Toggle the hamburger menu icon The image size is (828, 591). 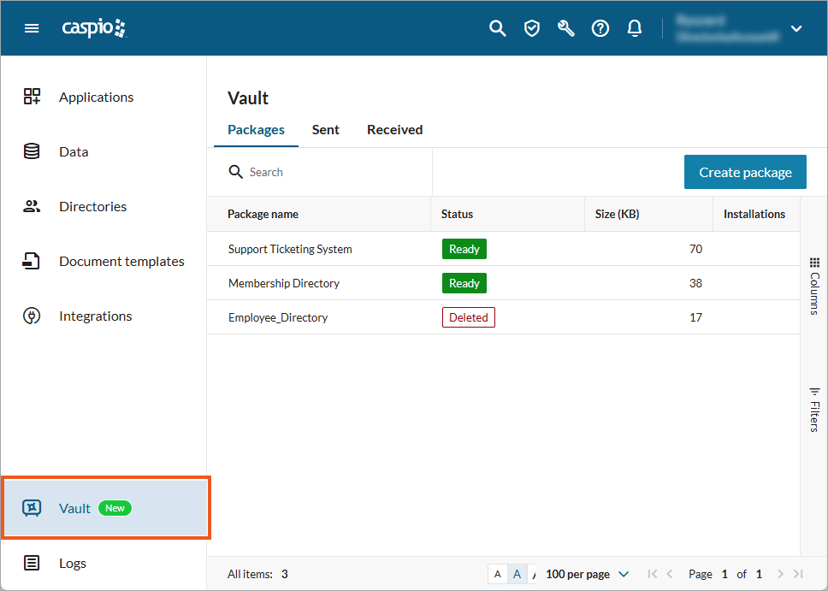click(x=32, y=27)
